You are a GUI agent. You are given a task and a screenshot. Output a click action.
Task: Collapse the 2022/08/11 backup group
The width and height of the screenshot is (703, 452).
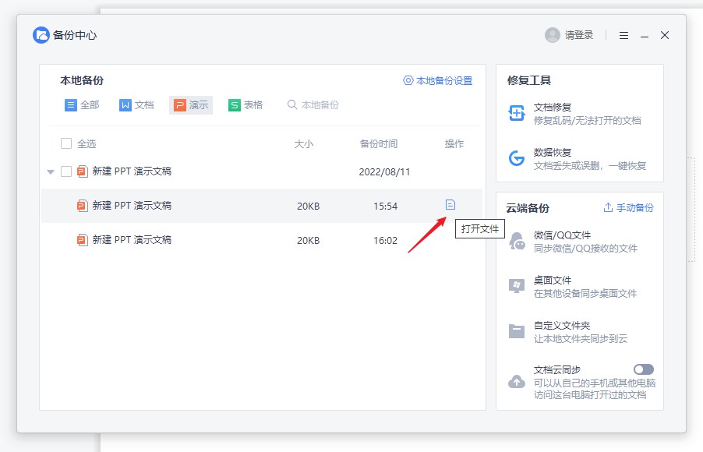(50, 173)
